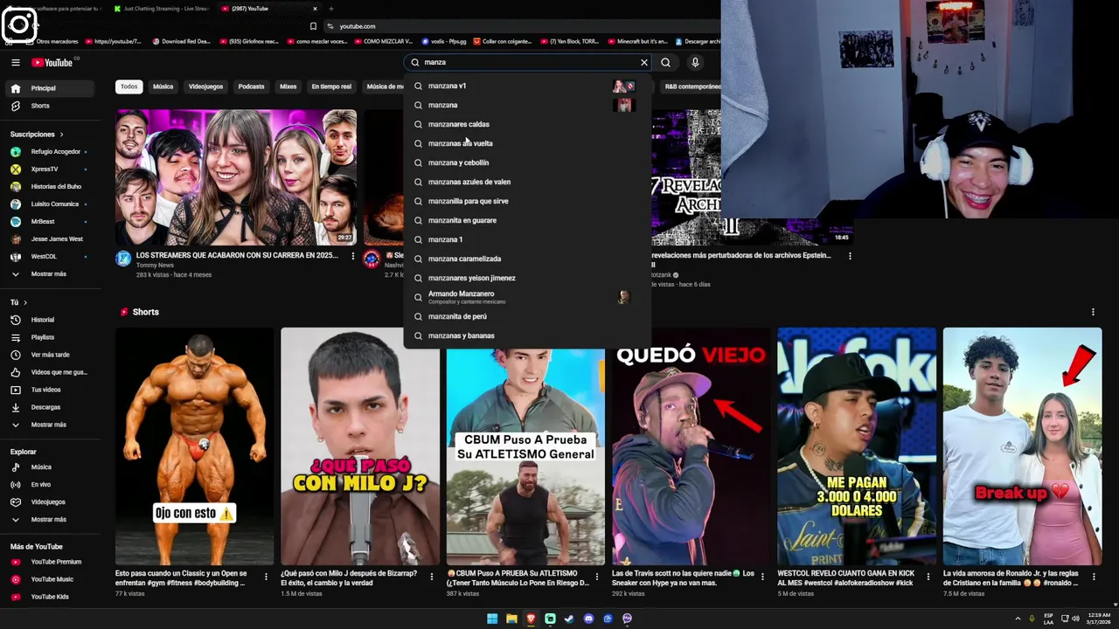
Task: Open Música under Explorar
Action: (x=51, y=467)
